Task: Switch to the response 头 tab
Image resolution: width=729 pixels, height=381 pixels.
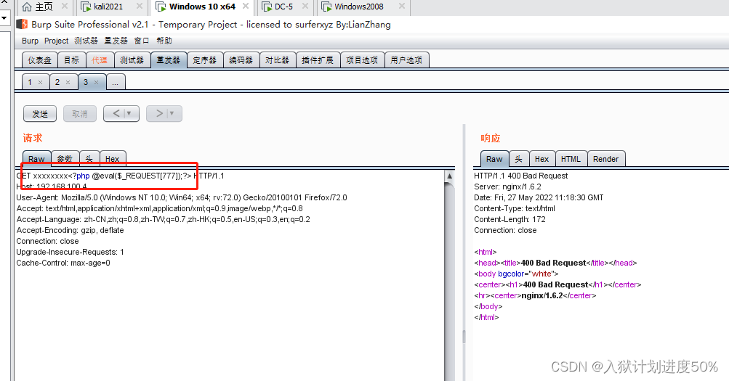Action: [518, 159]
